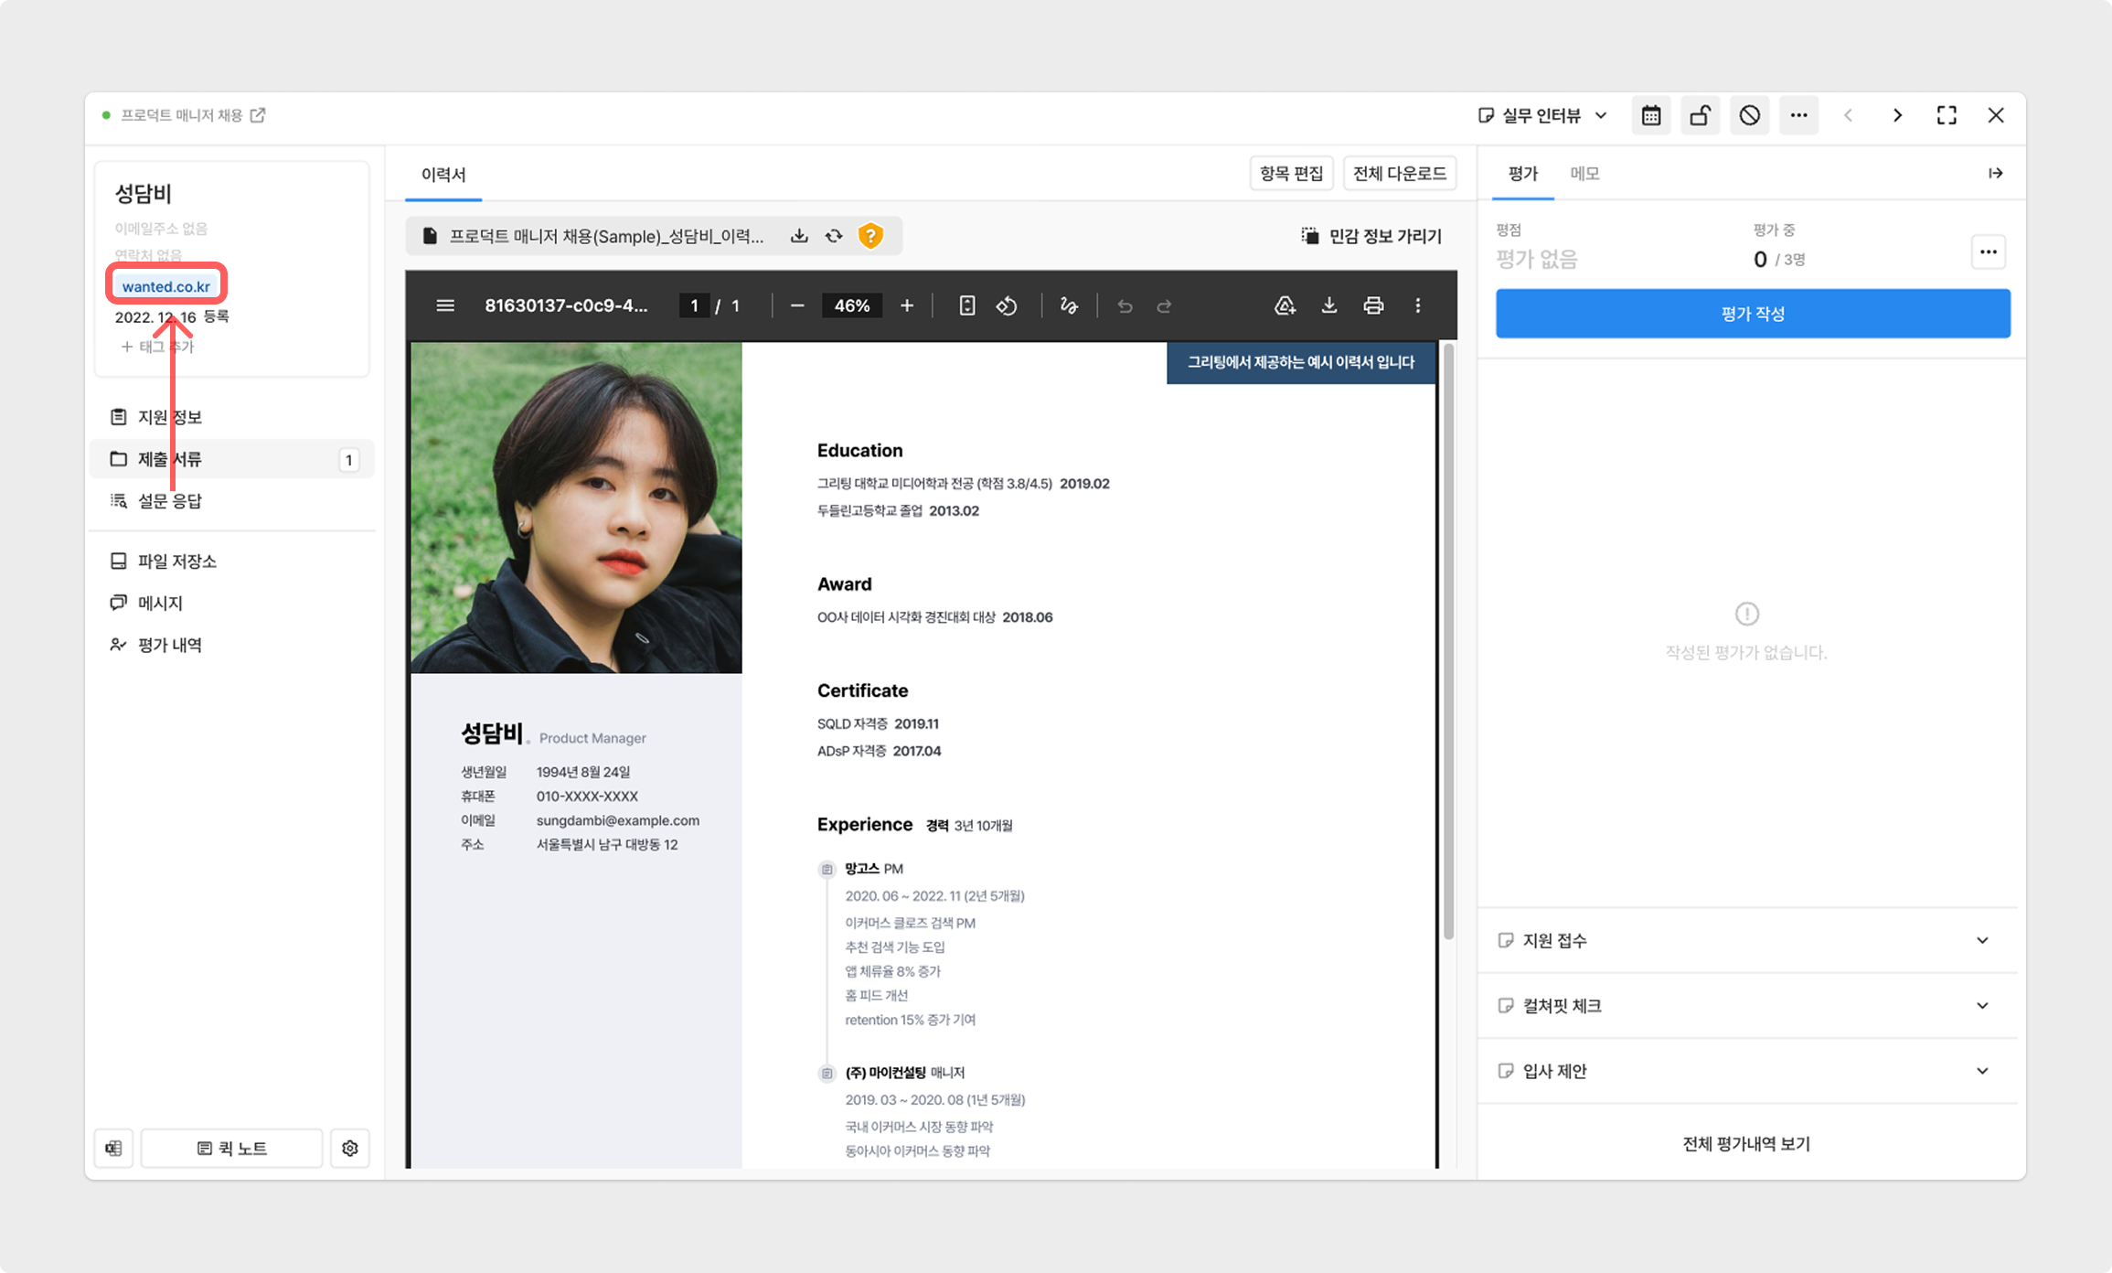
Task: Open the 퀵 노트 quick note button
Action: pyautogui.click(x=232, y=1149)
